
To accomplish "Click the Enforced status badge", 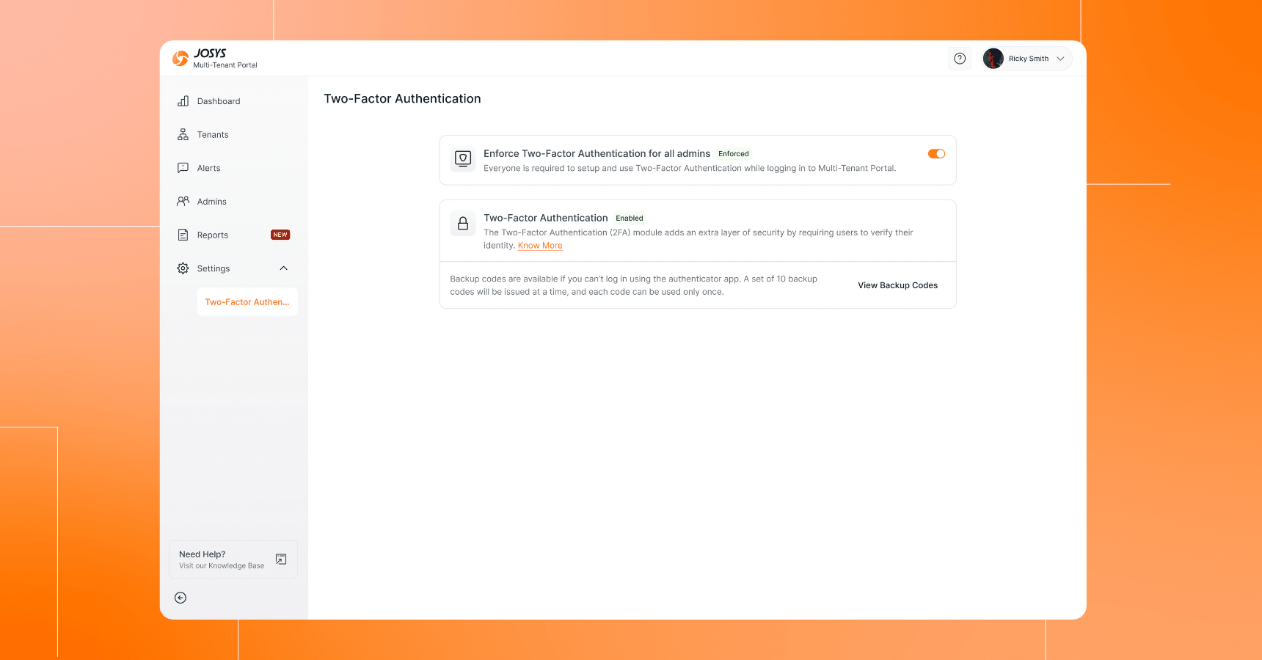I will 734,154.
